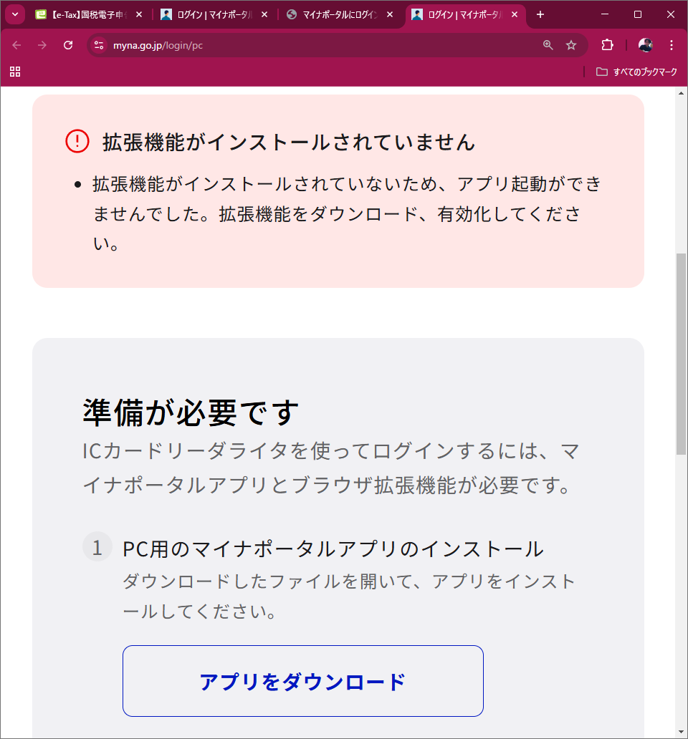Click the アプリをダウンロード button
This screenshot has height=739, width=688.
tap(302, 681)
